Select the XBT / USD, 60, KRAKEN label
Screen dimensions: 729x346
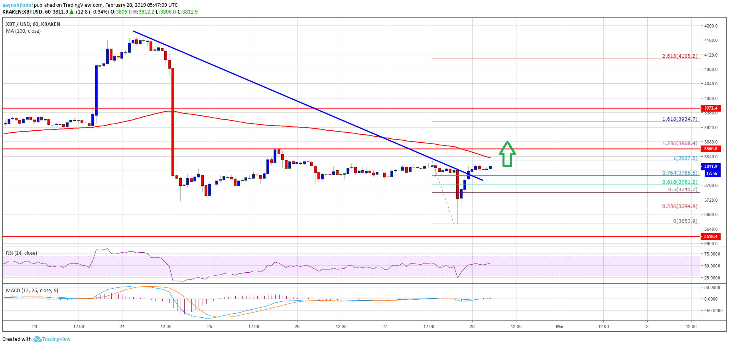(33, 24)
